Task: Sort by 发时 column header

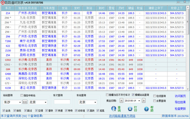Action: [77, 8]
